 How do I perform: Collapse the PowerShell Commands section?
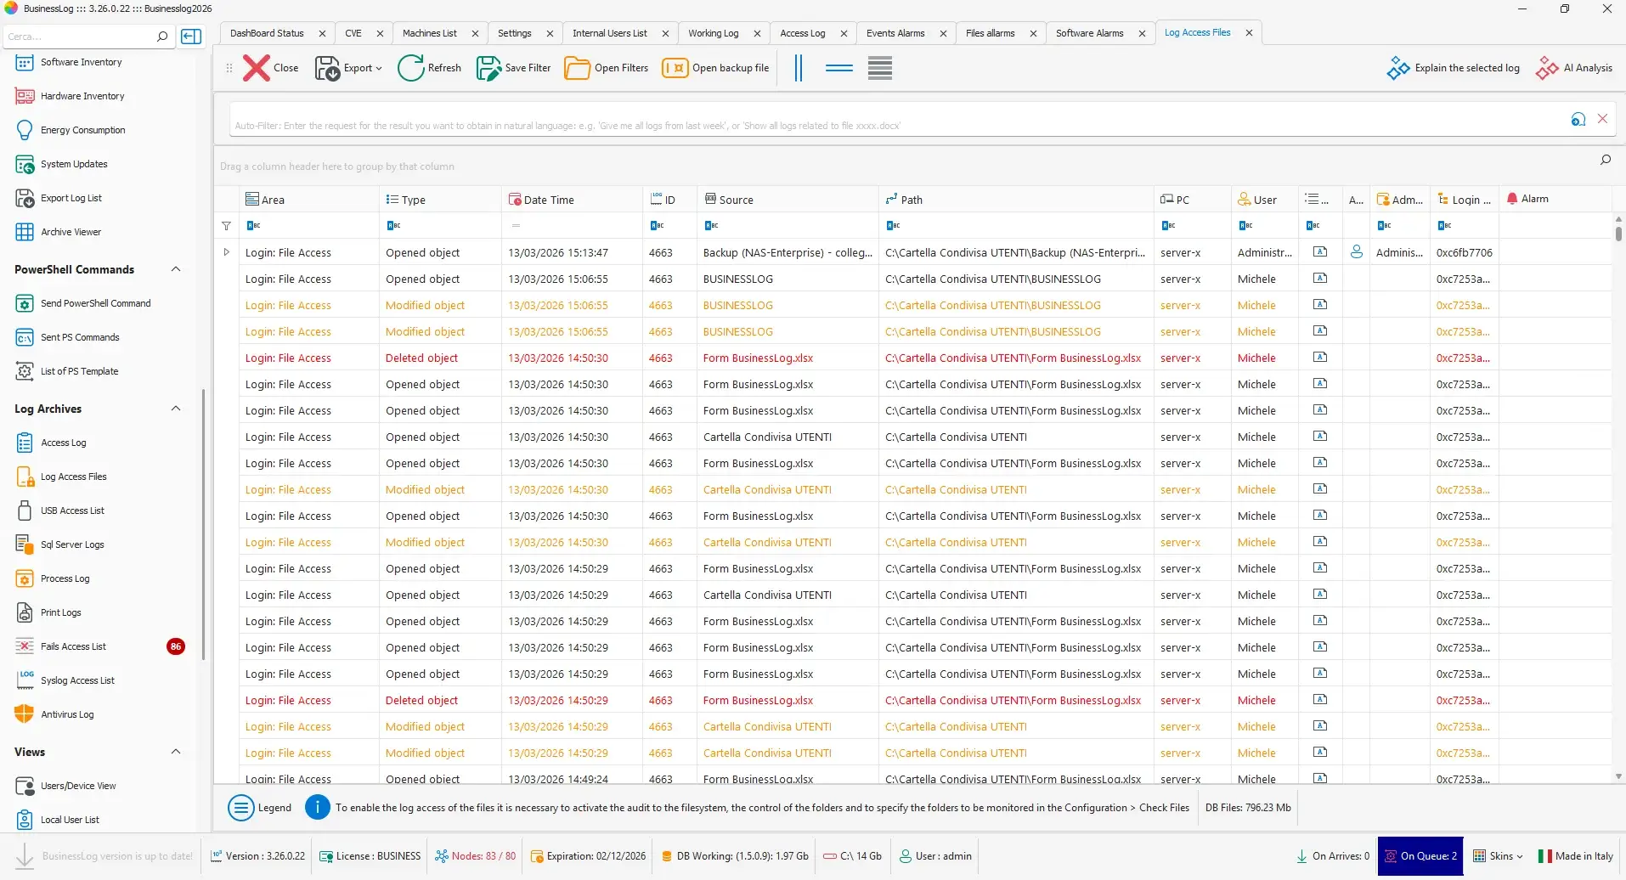pyautogui.click(x=176, y=269)
